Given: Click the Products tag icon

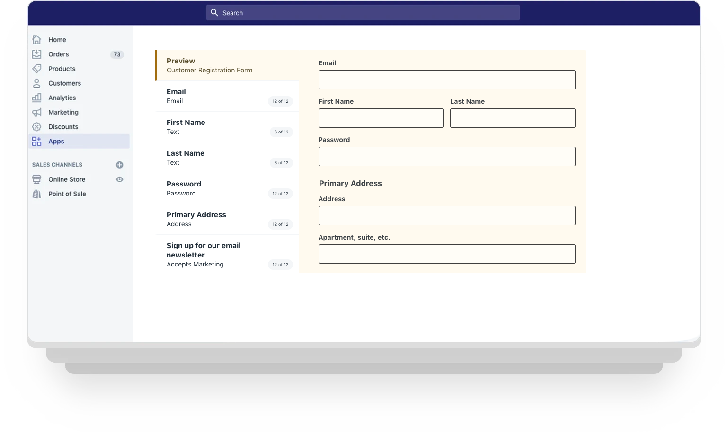Looking at the screenshot, I should pos(36,69).
